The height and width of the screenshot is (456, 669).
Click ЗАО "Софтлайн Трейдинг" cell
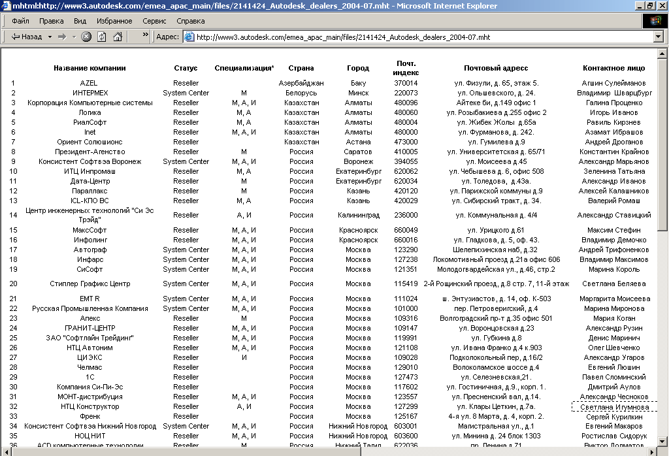[90, 338]
